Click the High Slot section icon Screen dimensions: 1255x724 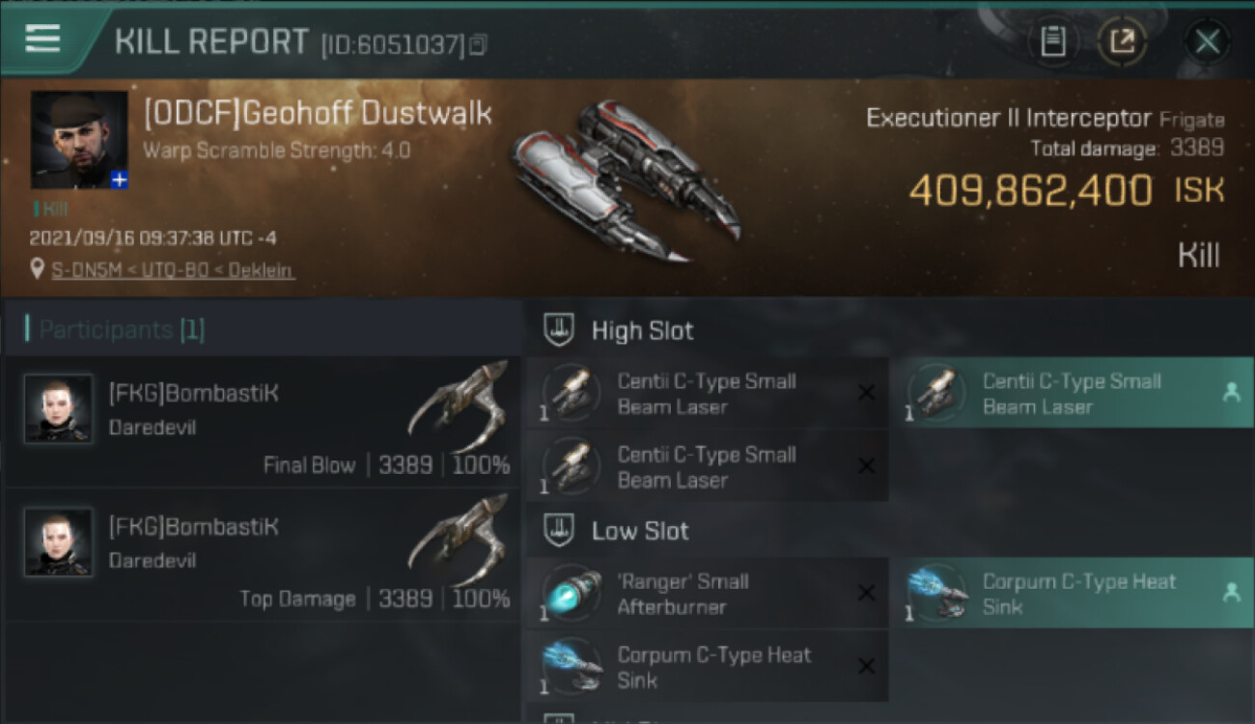[x=557, y=330]
